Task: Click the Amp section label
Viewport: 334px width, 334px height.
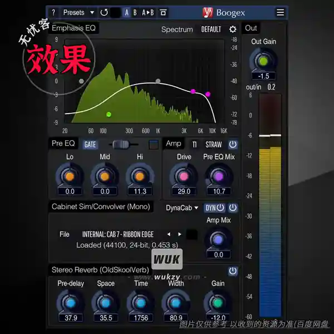Action: coord(174,144)
